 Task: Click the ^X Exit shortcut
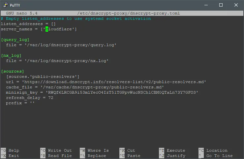[x=10, y=156]
